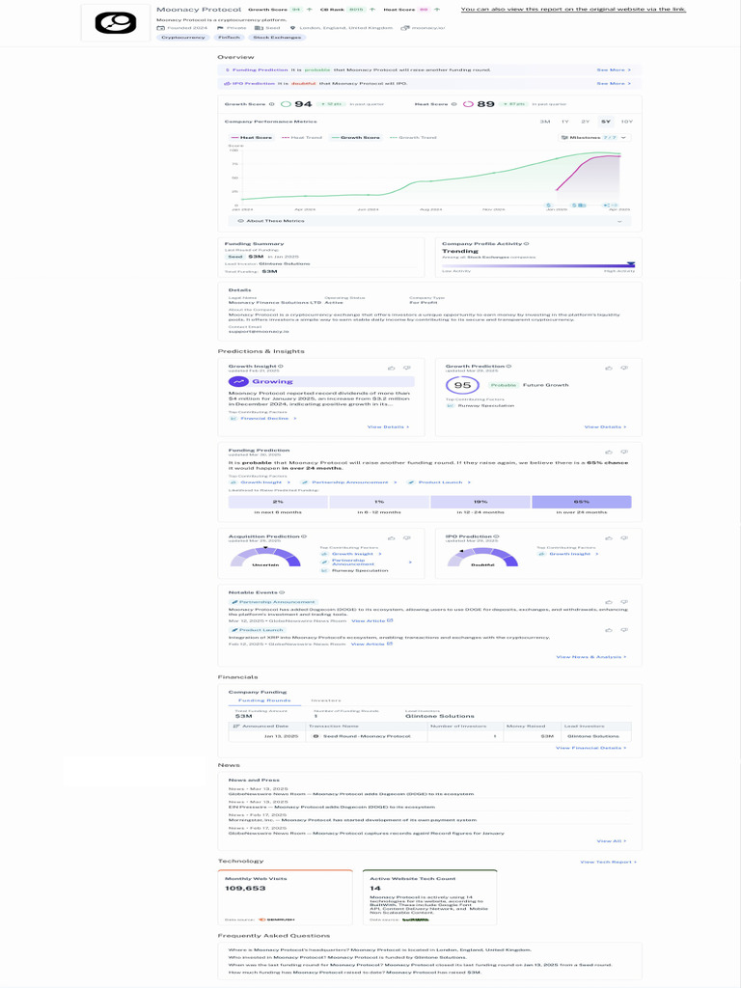Thumbs up the Funding Prediction card
The height and width of the screenshot is (988, 741).
click(x=609, y=453)
